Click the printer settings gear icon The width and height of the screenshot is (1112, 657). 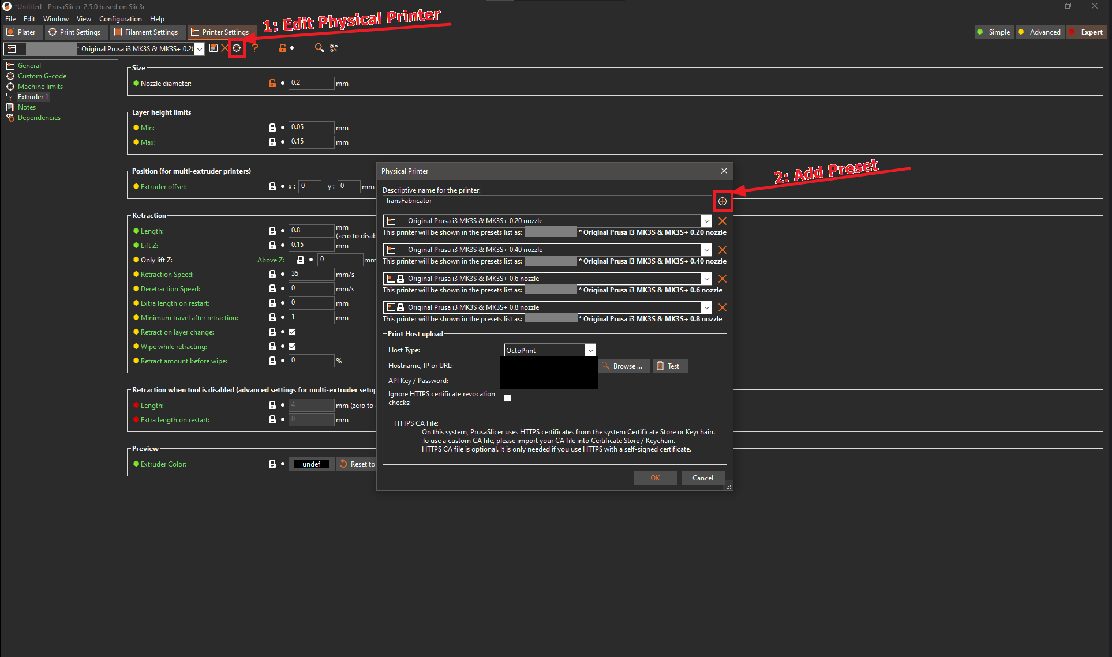[237, 48]
